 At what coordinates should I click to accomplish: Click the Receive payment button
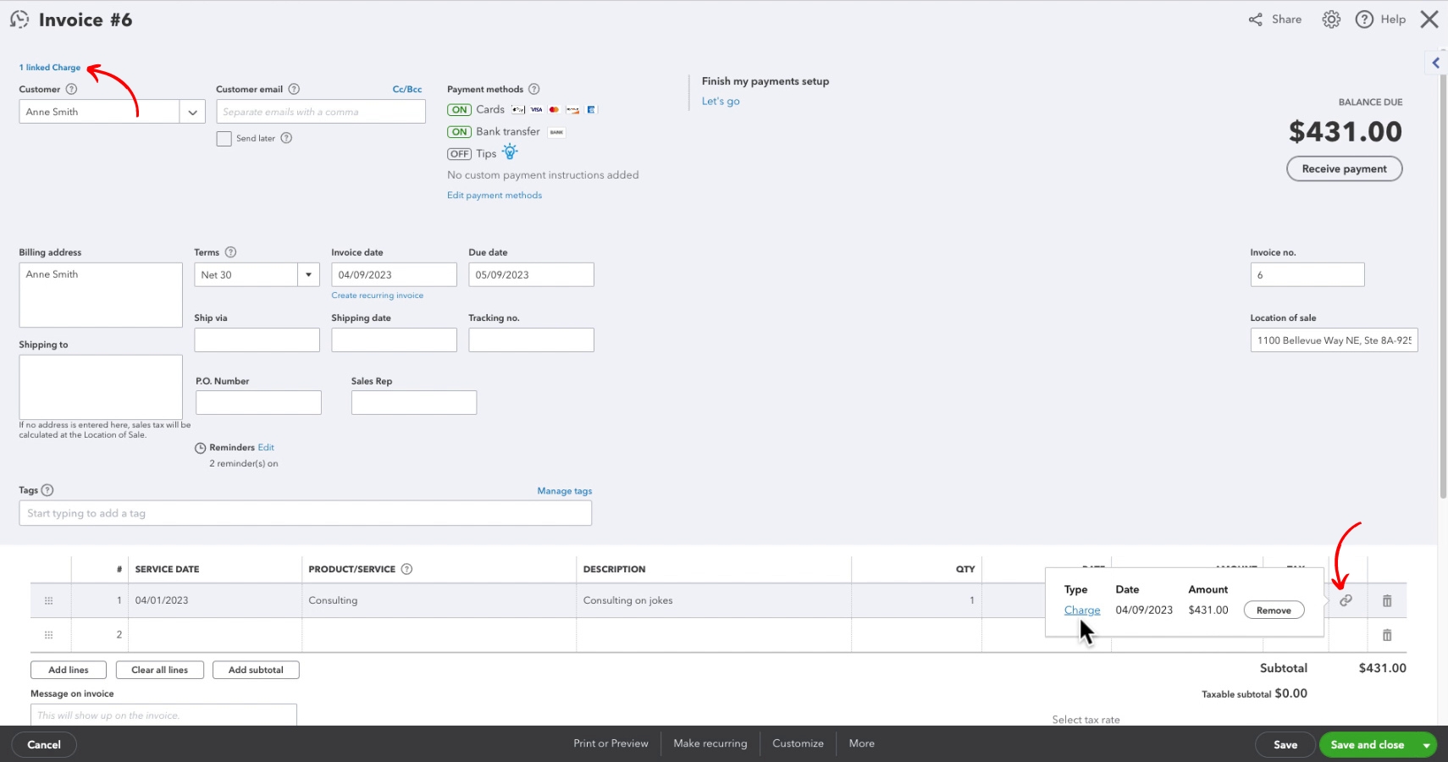(x=1345, y=168)
